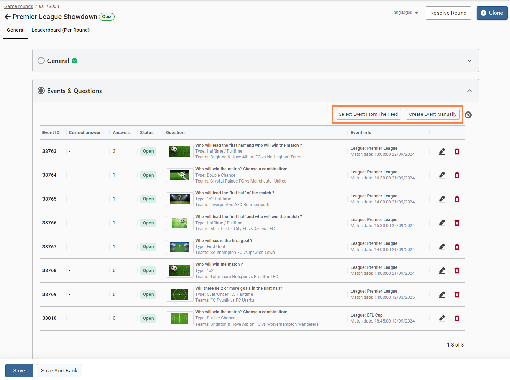The height and width of the screenshot is (380, 510).
Task: Click the back arrow beside Premier League Showdown
Action: pyautogui.click(x=7, y=17)
